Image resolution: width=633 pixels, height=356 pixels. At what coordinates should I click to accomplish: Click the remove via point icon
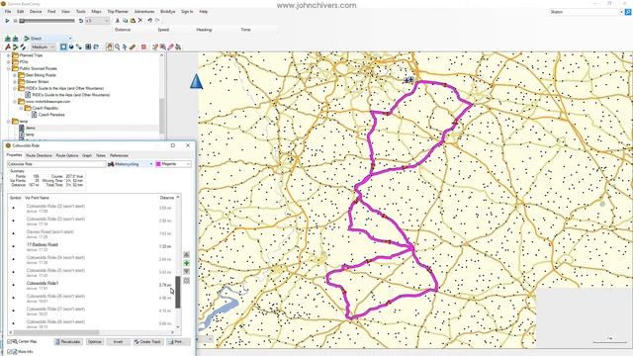tap(187, 281)
